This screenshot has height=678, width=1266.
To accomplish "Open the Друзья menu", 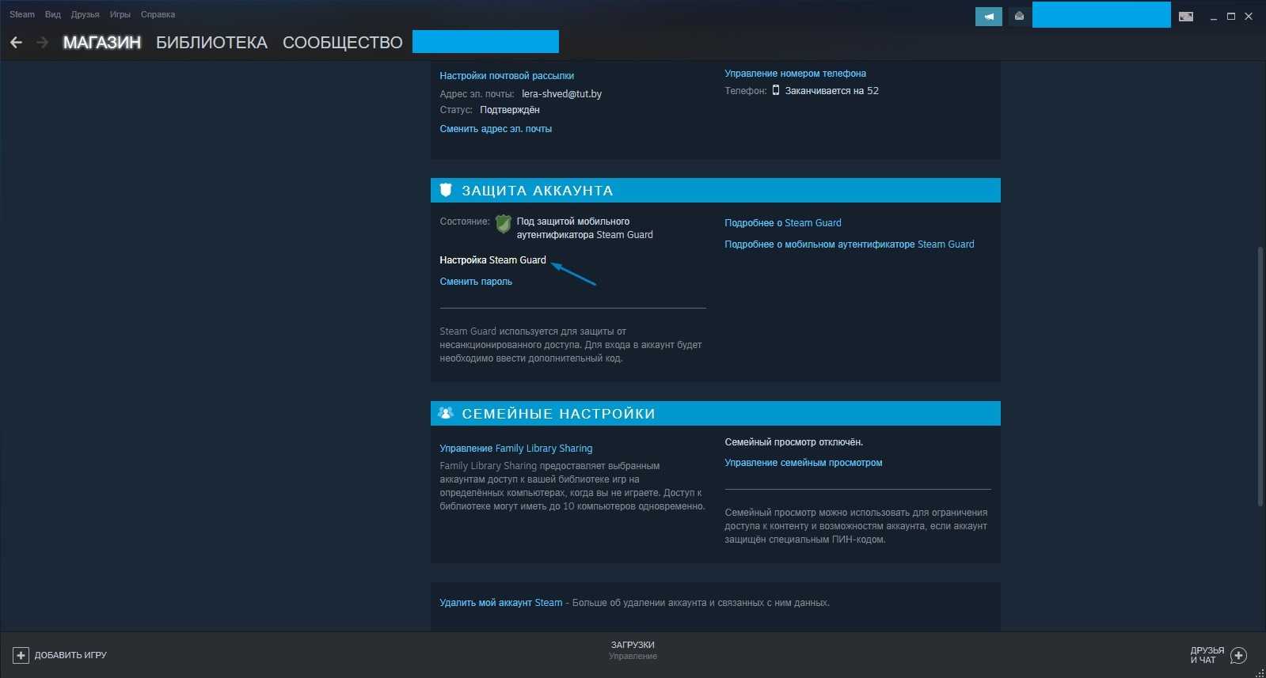I will click(x=85, y=14).
